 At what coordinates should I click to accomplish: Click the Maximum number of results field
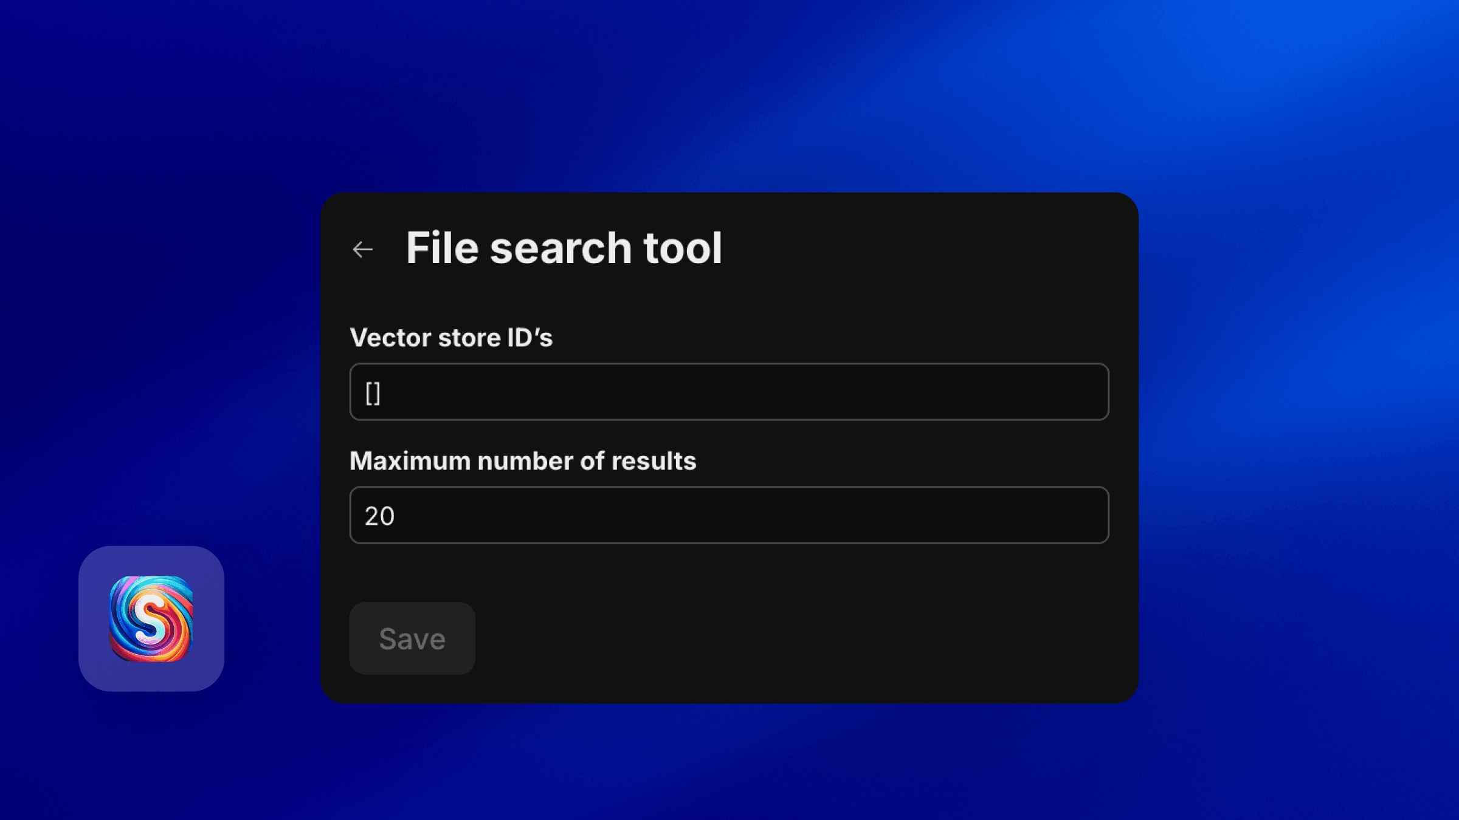pyautogui.click(x=728, y=515)
